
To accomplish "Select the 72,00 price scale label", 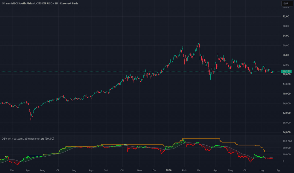I will pos(286,16).
